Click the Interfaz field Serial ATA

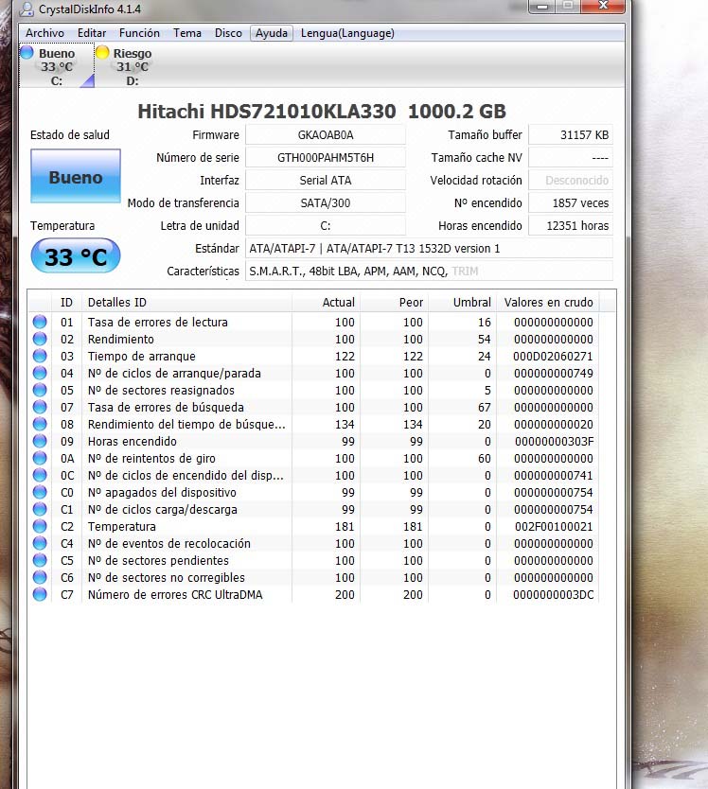tap(326, 180)
